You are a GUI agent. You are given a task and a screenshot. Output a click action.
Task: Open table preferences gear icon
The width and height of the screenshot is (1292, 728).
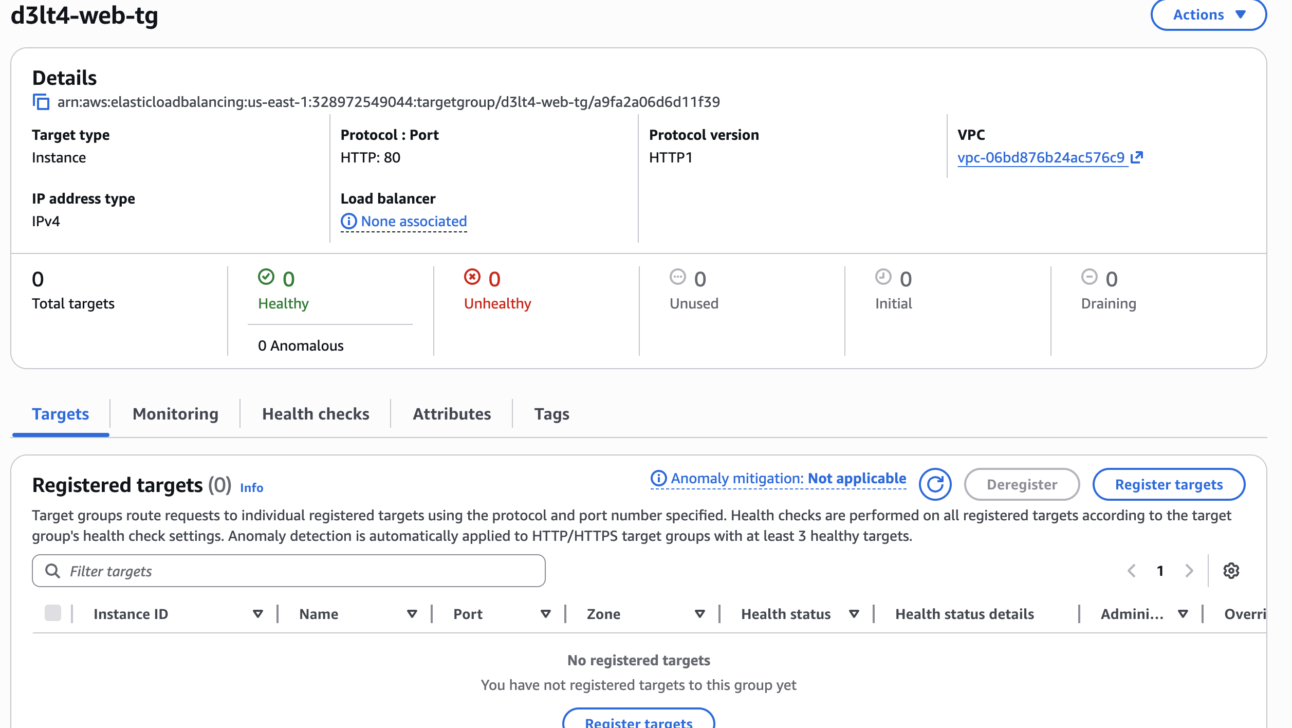(1231, 571)
